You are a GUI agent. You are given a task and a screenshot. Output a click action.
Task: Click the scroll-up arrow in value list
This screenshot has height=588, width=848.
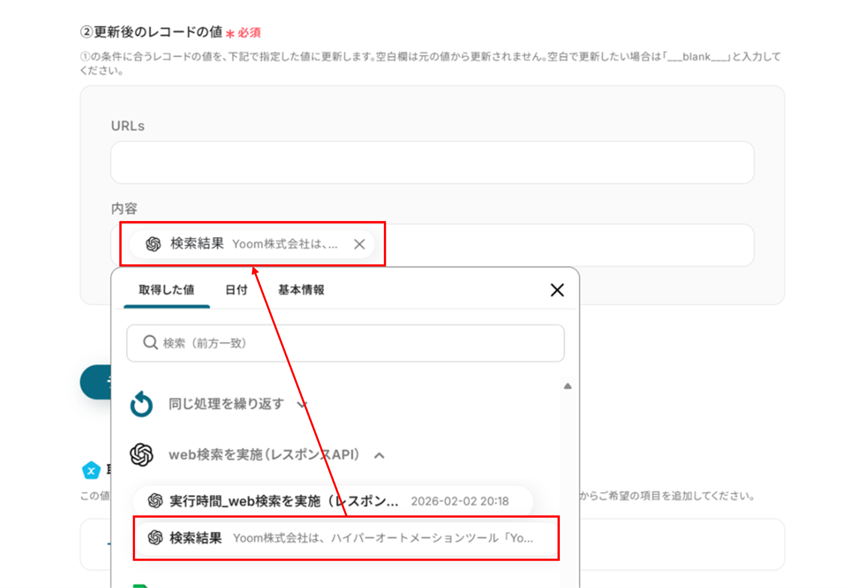click(568, 386)
